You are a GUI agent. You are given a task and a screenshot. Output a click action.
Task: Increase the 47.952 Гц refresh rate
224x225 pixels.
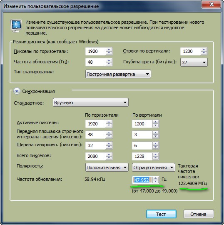[x=156, y=178]
